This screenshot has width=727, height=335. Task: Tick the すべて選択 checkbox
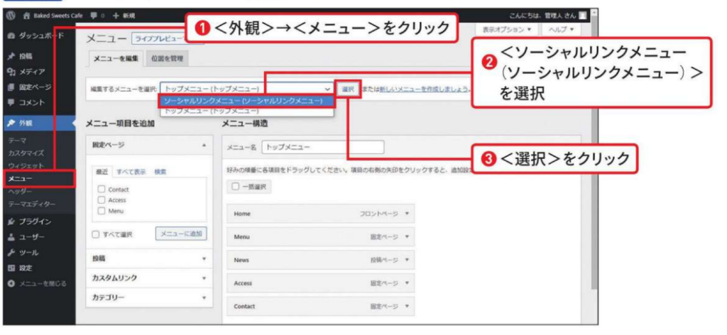click(97, 234)
